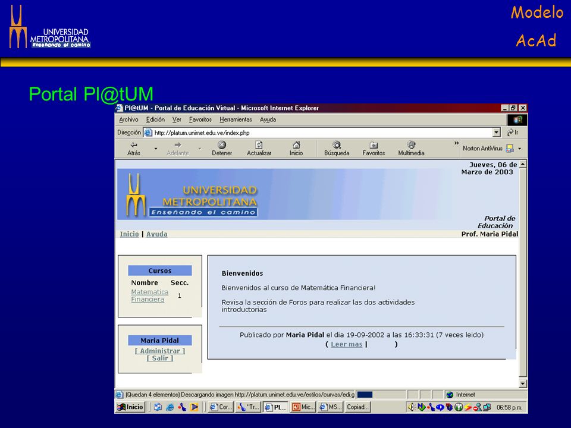Screen dimensions: 571x428
Task: Switch to the Copiad... taskbar window
Action: (358, 407)
